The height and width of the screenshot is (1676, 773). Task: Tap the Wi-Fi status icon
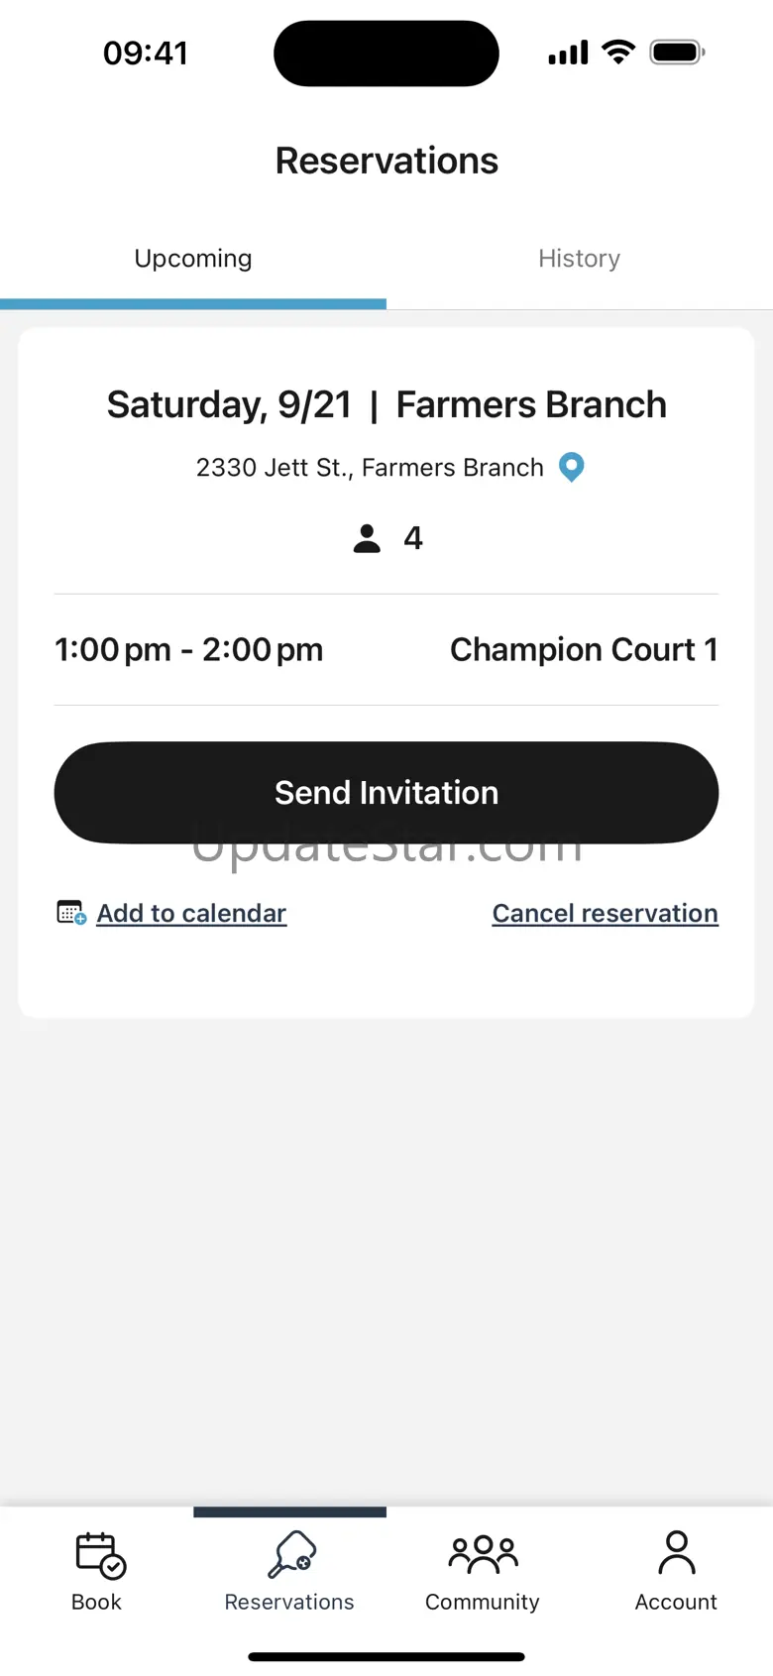(x=618, y=53)
